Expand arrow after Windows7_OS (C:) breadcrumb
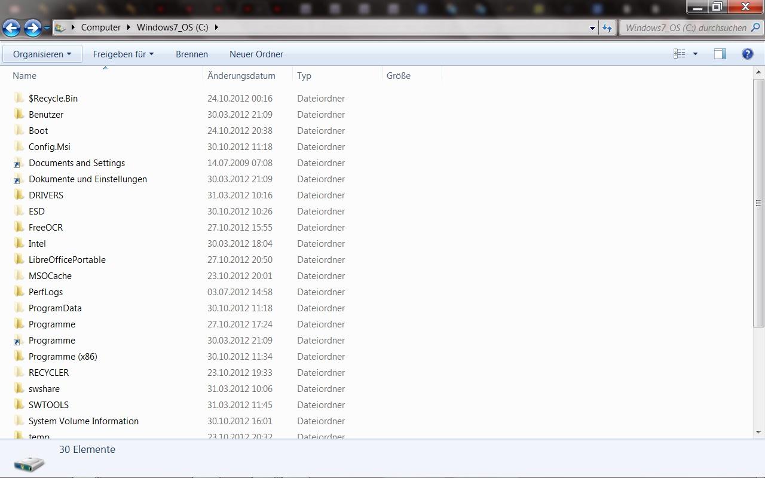The width and height of the screenshot is (765, 478). coord(216,27)
